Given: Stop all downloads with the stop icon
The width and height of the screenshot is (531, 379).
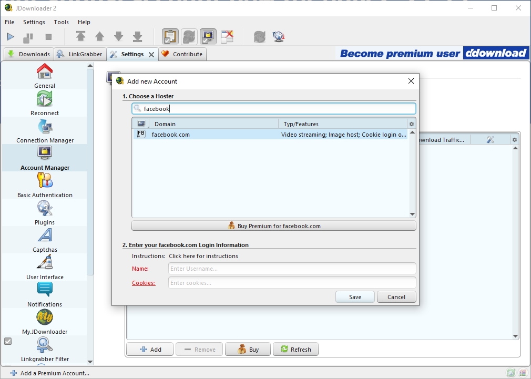Looking at the screenshot, I should [48, 37].
